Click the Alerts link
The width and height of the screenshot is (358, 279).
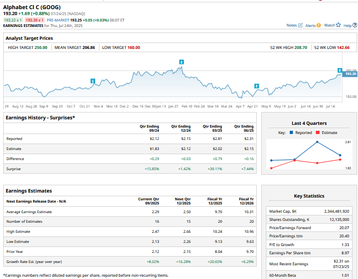pos(310,26)
